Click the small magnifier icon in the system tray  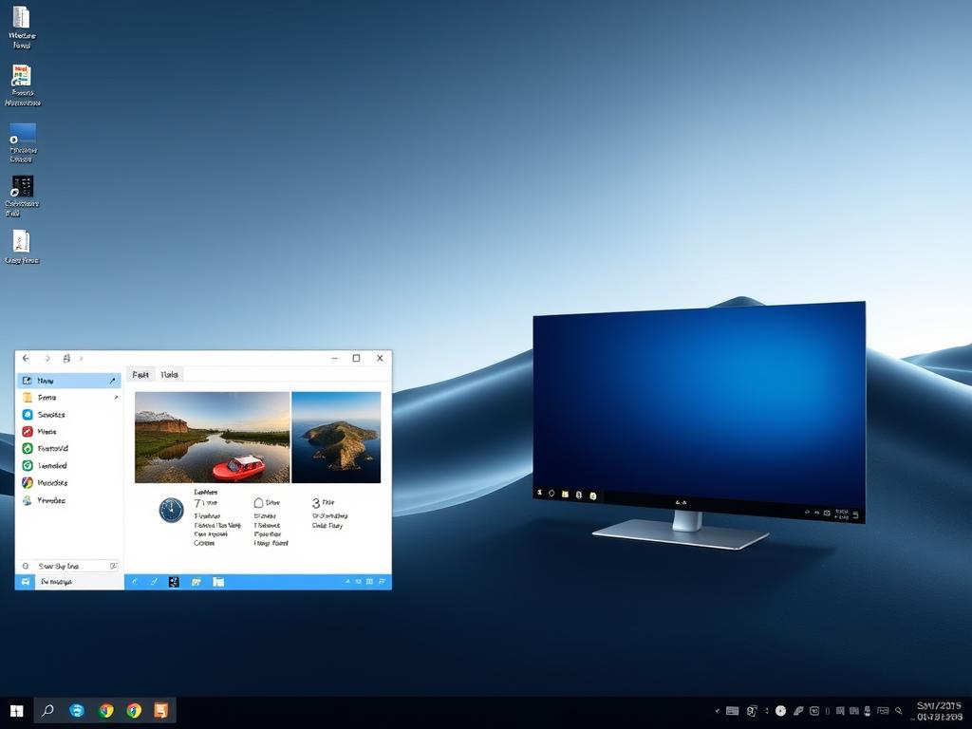point(899,711)
